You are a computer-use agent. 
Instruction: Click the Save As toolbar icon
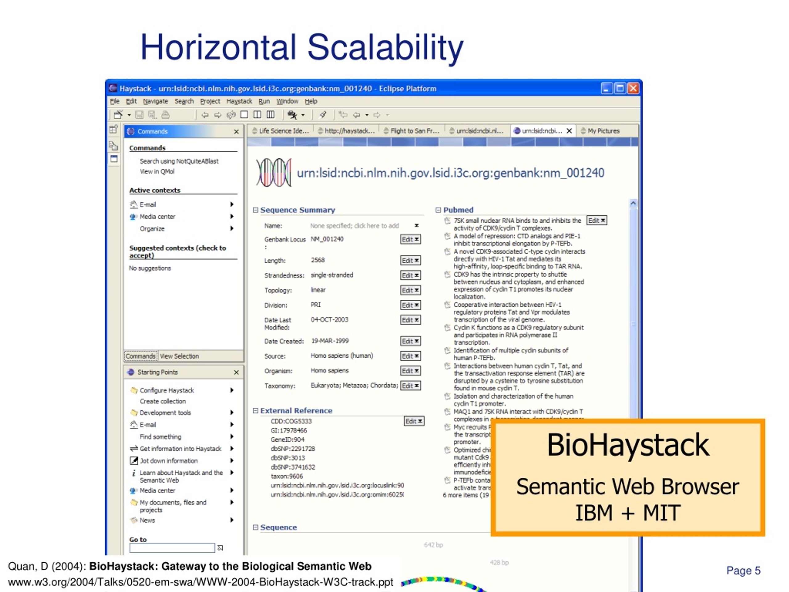pyautogui.click(x=152, y=115)
